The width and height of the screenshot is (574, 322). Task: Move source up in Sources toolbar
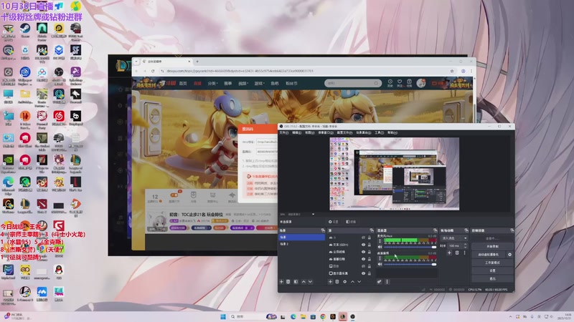[352, 281]
